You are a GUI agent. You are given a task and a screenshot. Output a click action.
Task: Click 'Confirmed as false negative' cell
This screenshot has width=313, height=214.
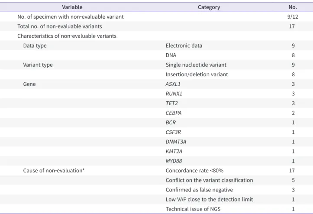point(199,190)
